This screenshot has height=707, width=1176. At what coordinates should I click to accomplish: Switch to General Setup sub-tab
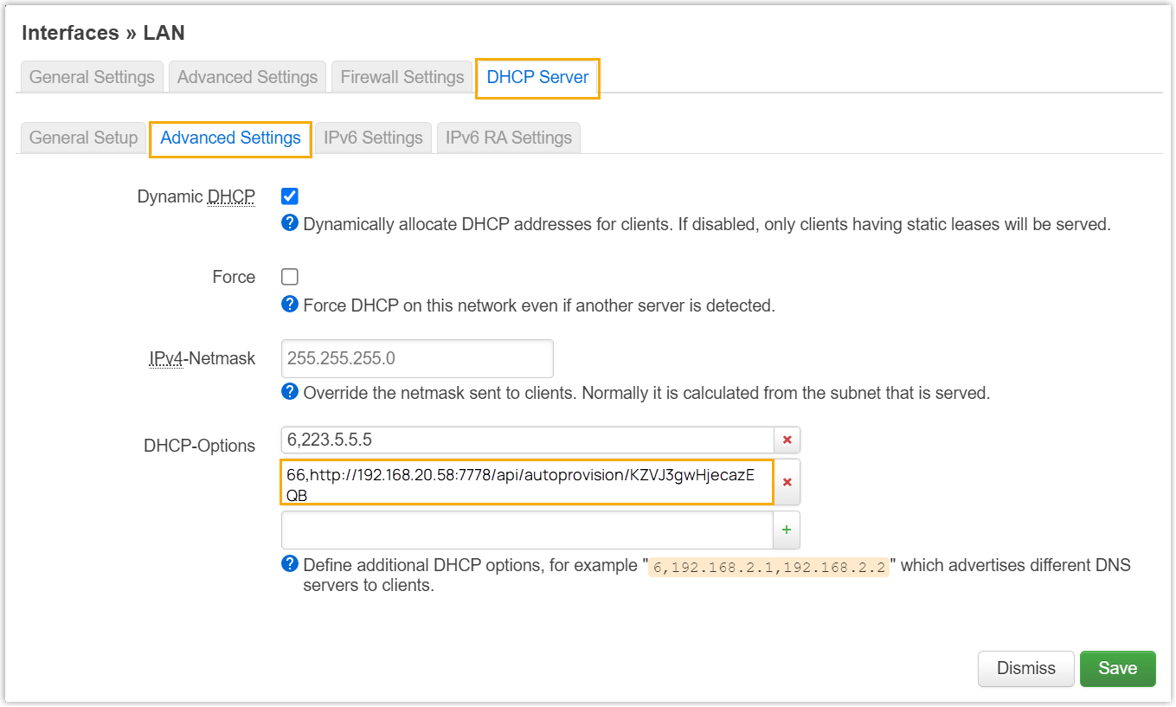[83, 138]
